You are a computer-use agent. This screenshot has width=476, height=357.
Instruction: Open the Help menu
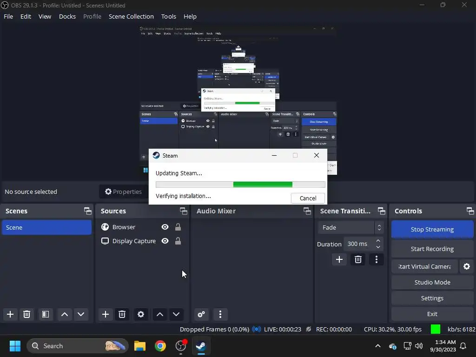(190, 16)
